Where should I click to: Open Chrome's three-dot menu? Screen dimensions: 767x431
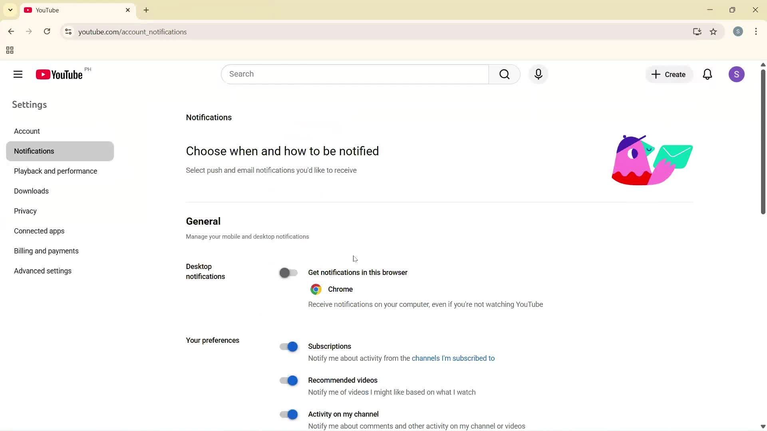(x=756, y=32)
